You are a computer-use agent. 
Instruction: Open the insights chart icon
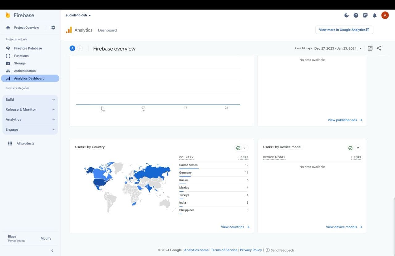pyautogui.click(x=370, y=48)
